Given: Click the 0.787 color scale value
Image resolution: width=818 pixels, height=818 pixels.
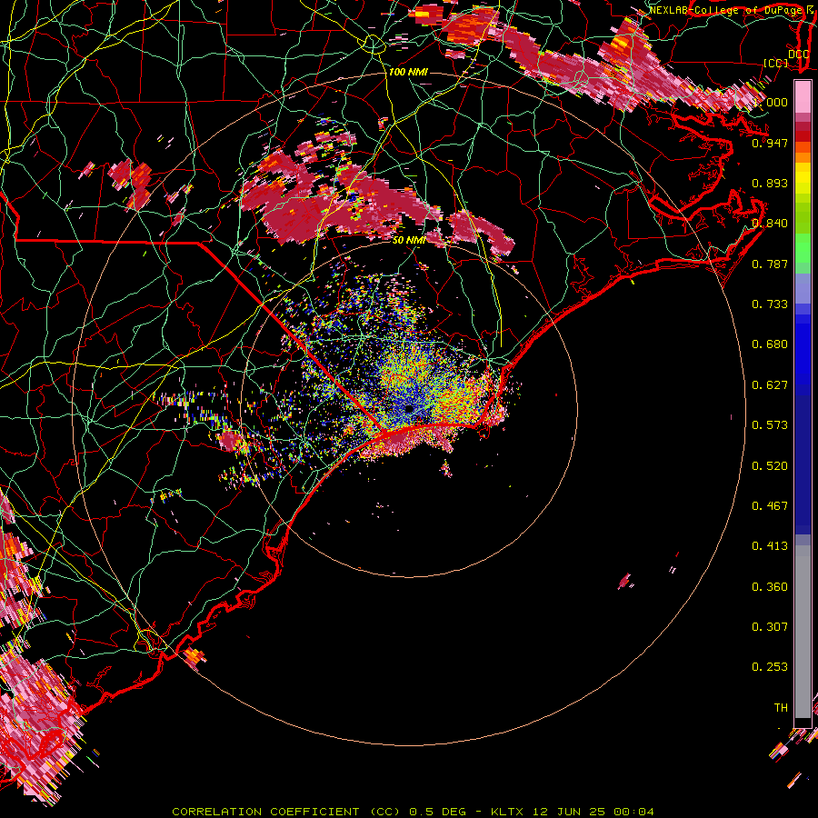Looking at the screenshot, I should click(770, 264).
